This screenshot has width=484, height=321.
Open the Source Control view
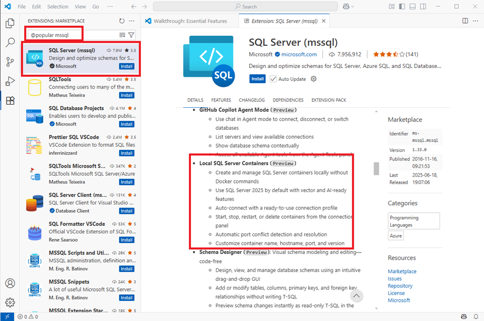(x=10, y=62)
